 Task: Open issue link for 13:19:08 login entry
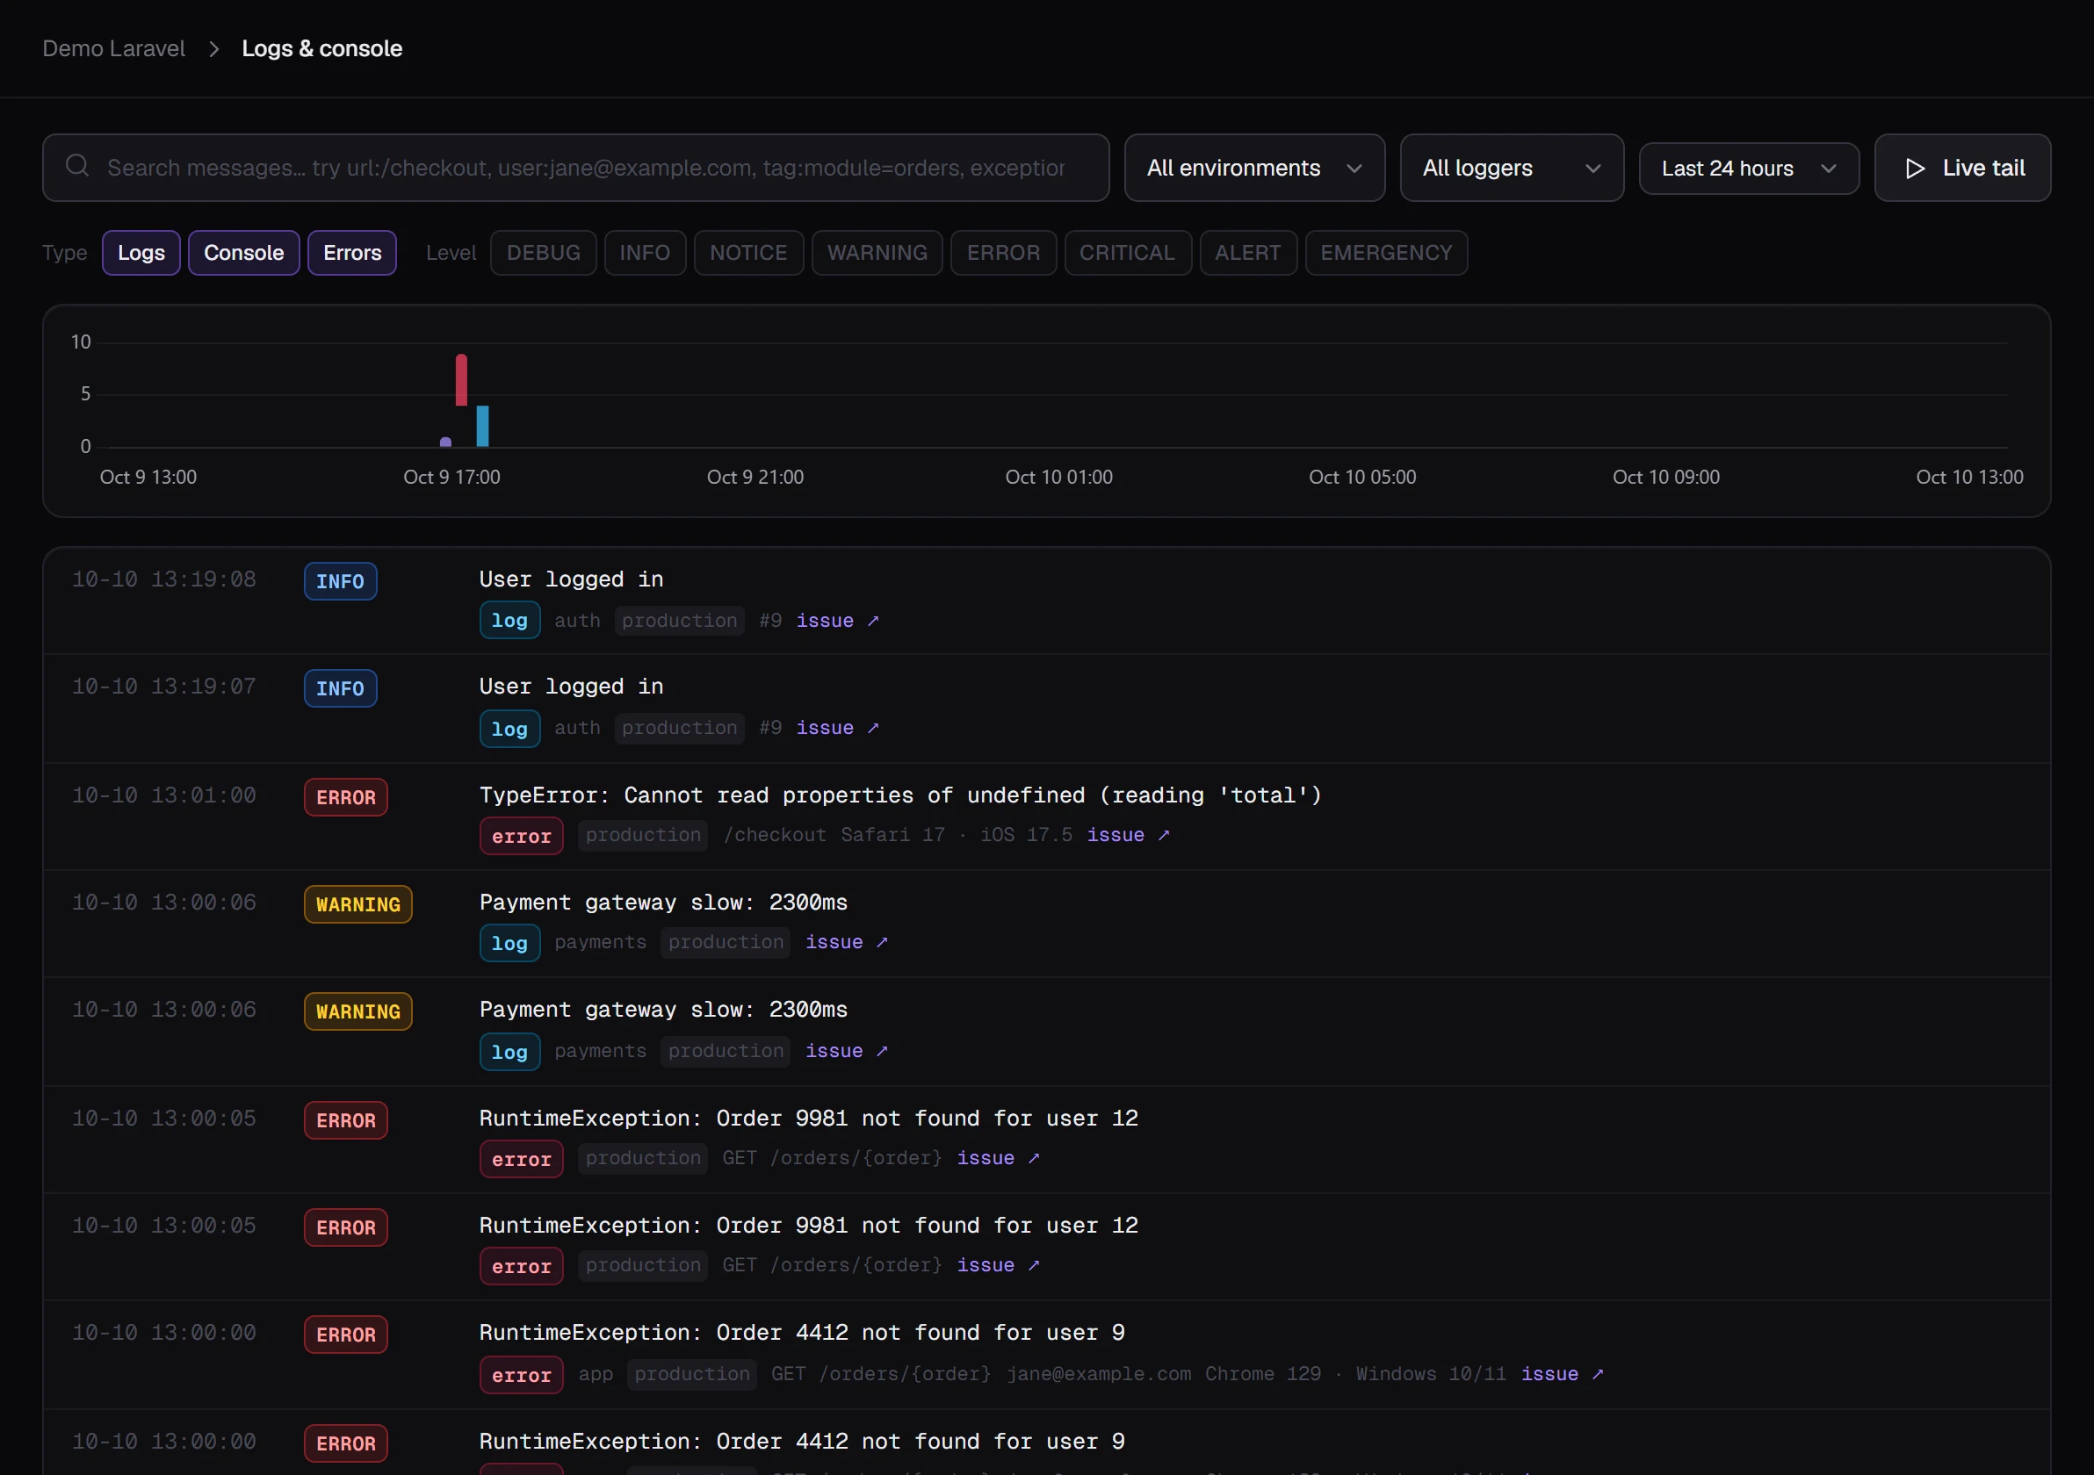point(837,621)
